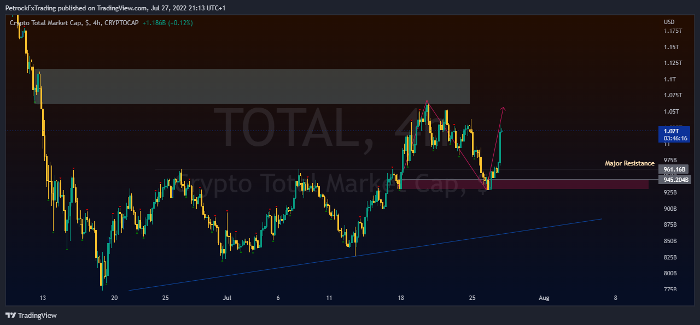
Task: Select the dark red demand zone rectangle
Action: (x=524, y=184)
